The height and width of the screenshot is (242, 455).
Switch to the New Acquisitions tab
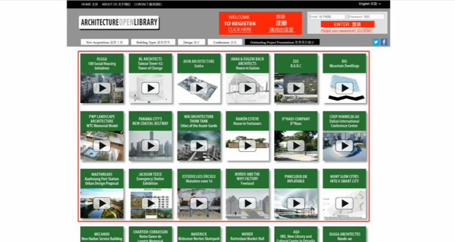pos(104,42)
